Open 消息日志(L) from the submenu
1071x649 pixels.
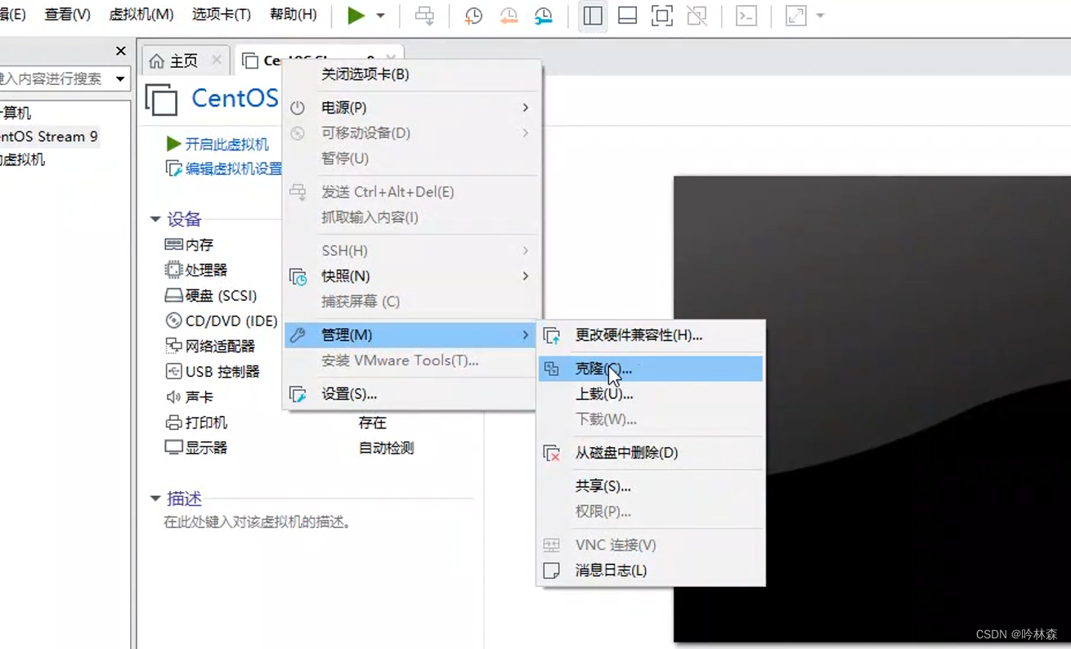(651, 571)
